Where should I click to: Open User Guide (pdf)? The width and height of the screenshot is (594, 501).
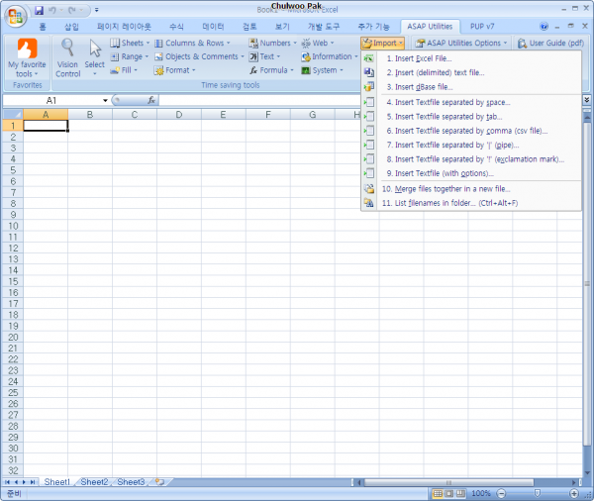tap(550, 43)
